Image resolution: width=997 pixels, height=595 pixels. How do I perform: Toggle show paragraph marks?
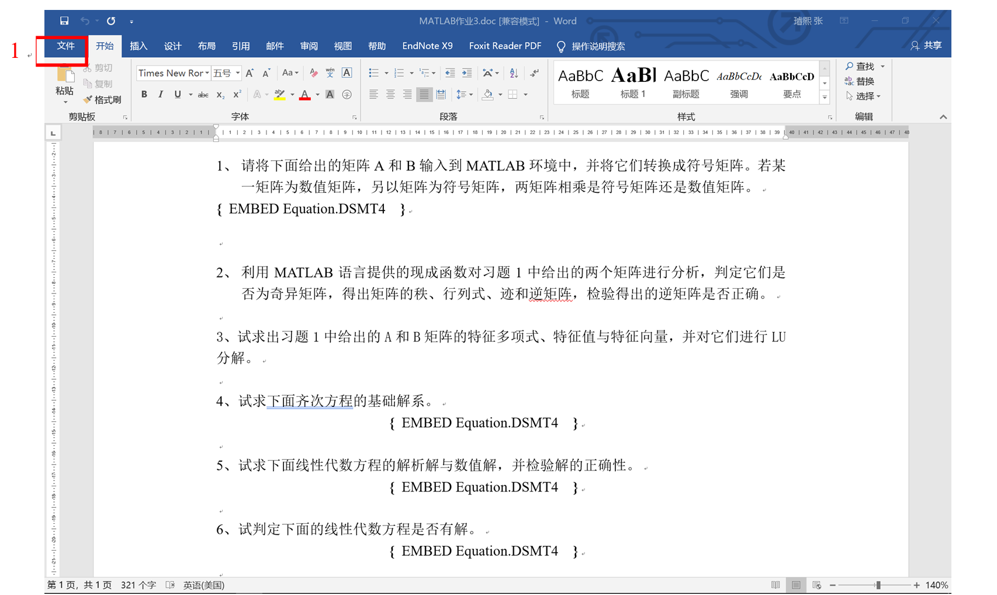coord(534,72)
